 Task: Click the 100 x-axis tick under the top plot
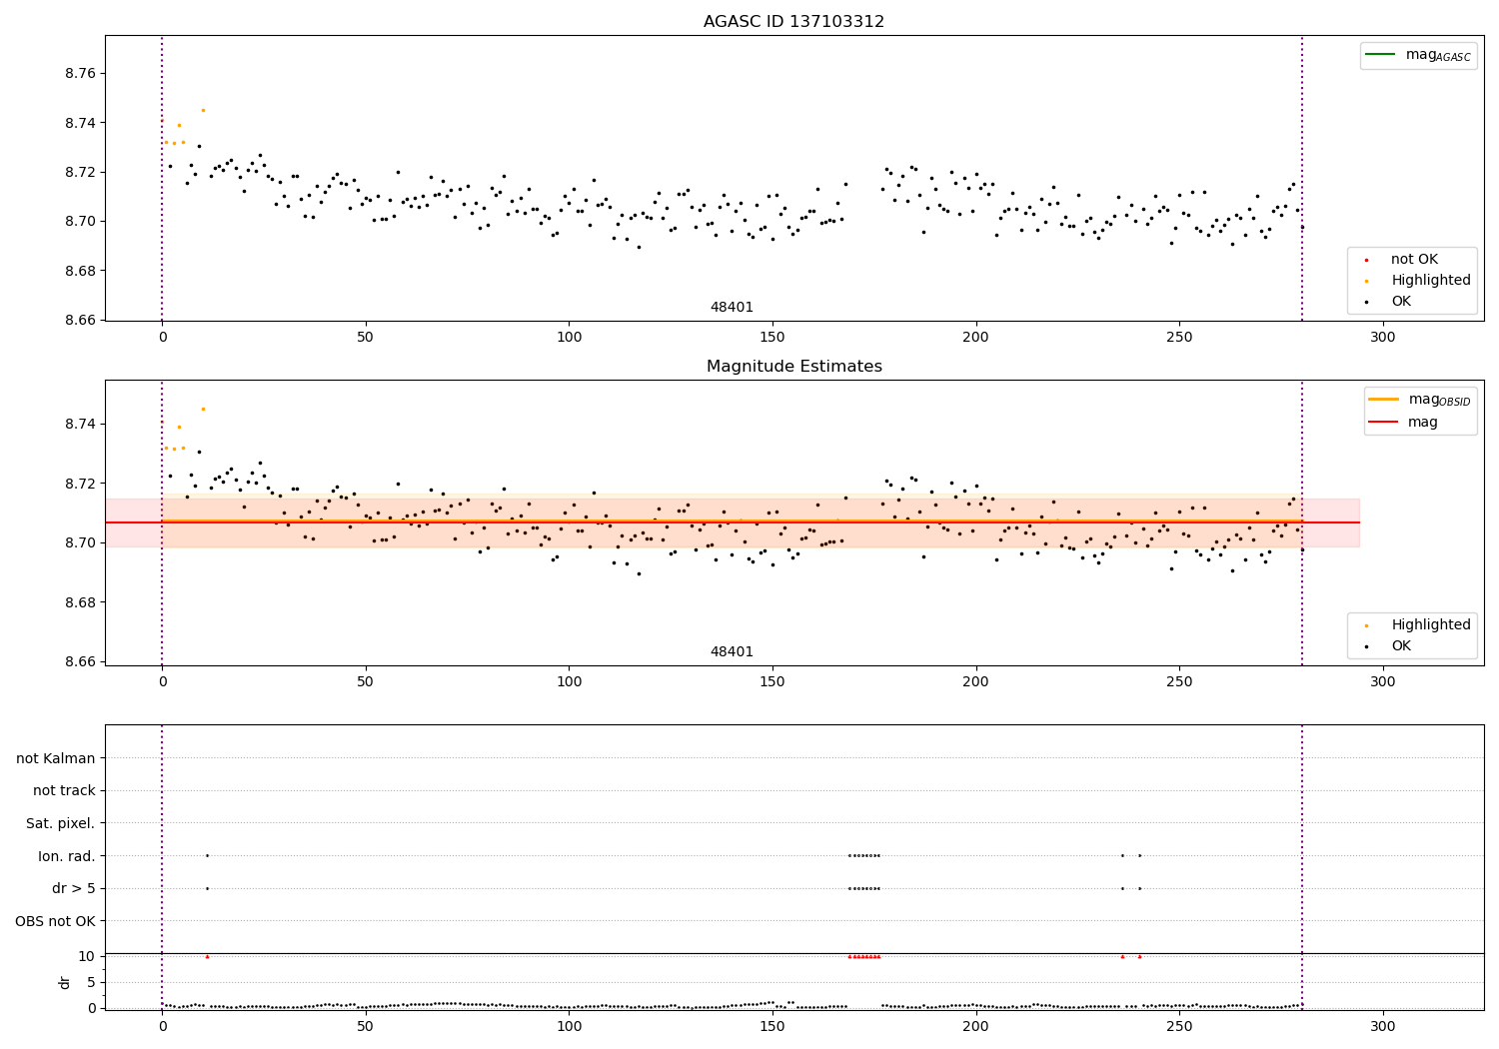click(569, 338)
